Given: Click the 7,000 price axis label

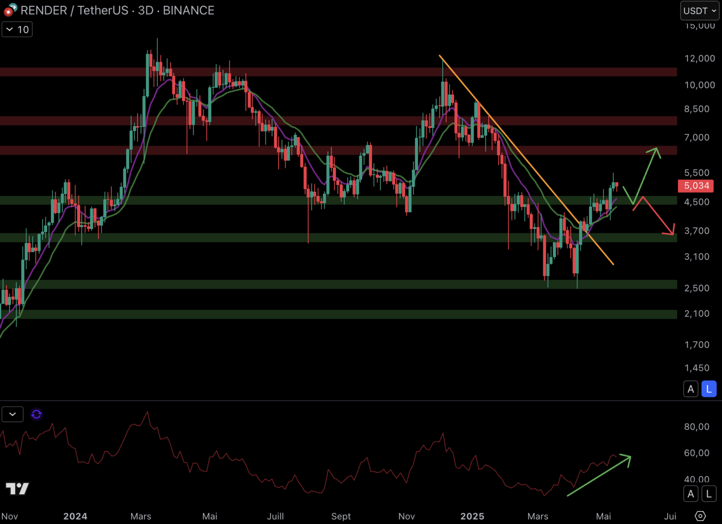Looking at the screenshot, I should pyautogui.click(x=697, y=137).
